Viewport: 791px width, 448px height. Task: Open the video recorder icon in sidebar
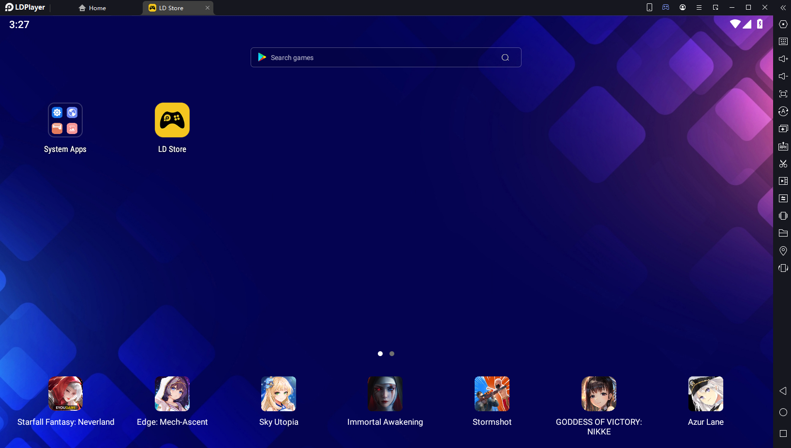pyautogui.click(x=783, y=181)
